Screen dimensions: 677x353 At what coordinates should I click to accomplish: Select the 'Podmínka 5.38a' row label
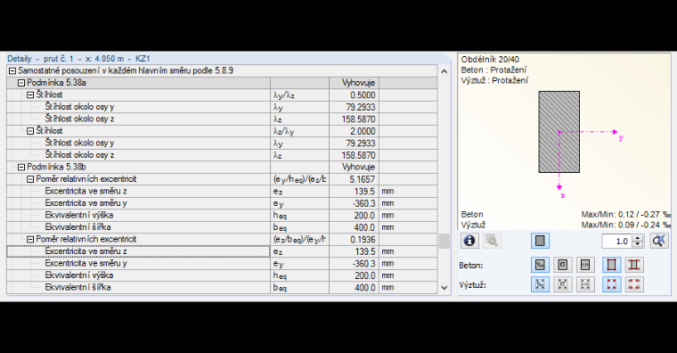(x=56, y=83)
